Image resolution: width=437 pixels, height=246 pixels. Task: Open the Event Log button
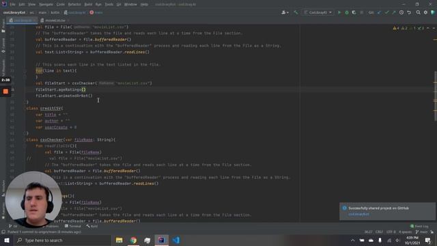pyautogui.click(x=419, y=226)
